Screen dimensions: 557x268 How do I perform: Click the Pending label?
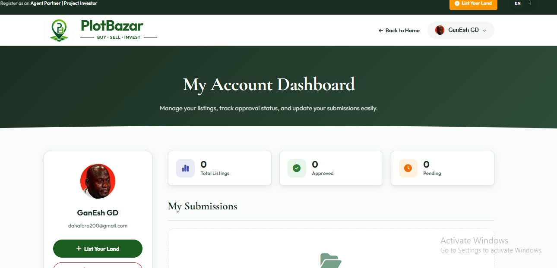coord(432,174)
